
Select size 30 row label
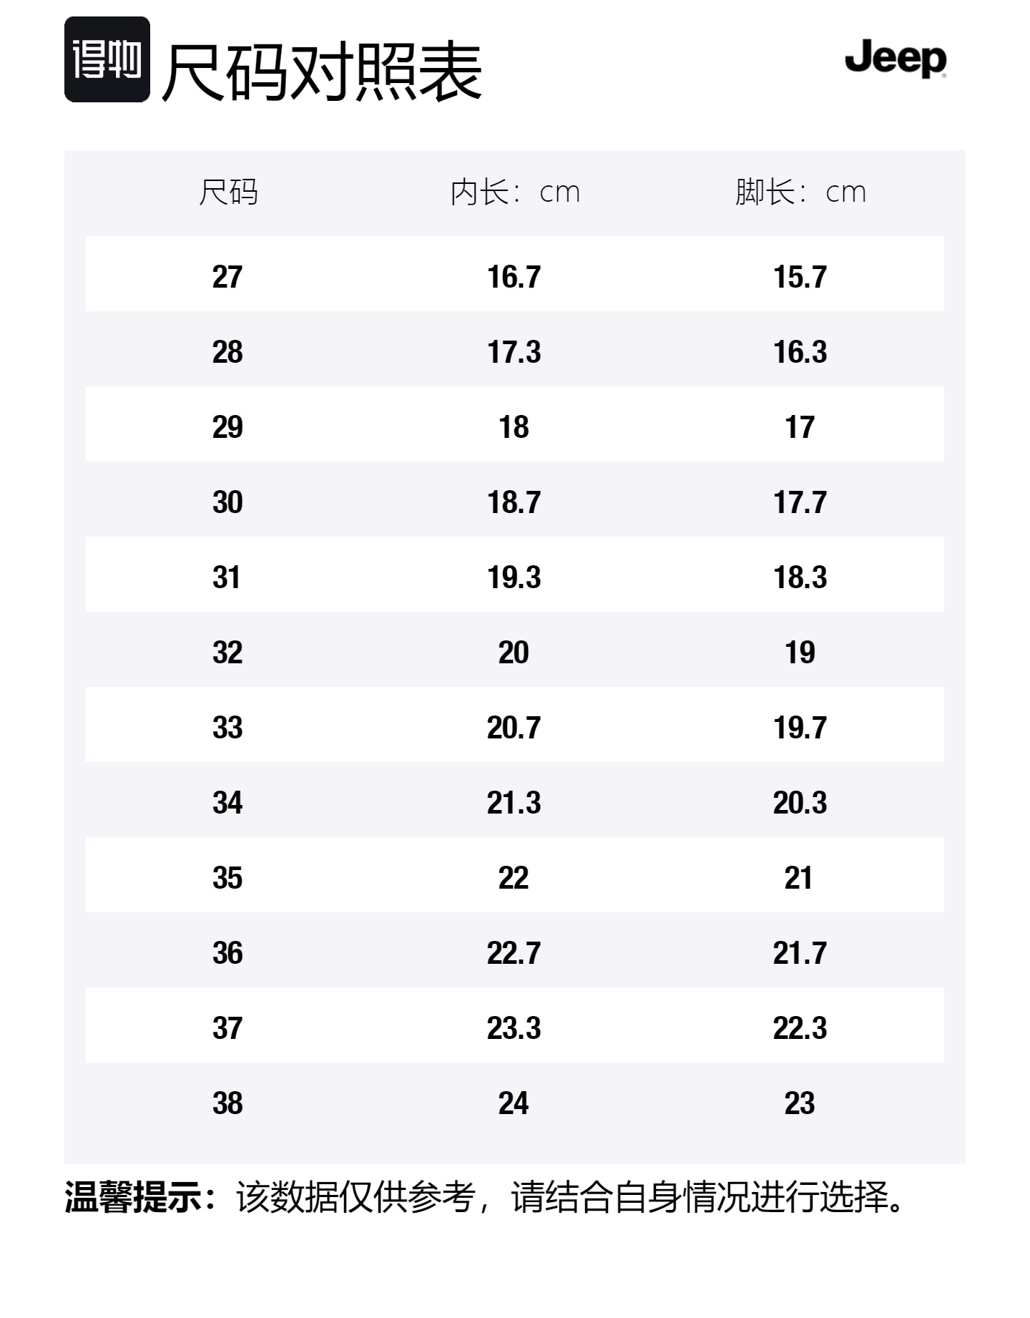(x=227, y=502)
